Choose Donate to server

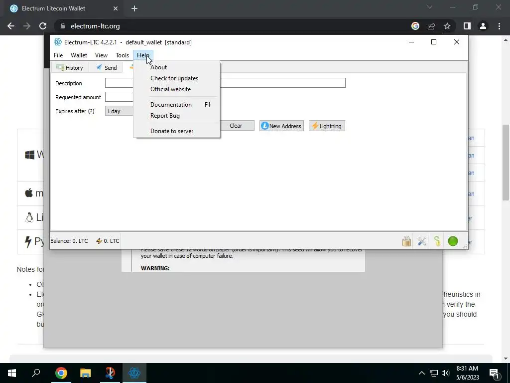177,131
